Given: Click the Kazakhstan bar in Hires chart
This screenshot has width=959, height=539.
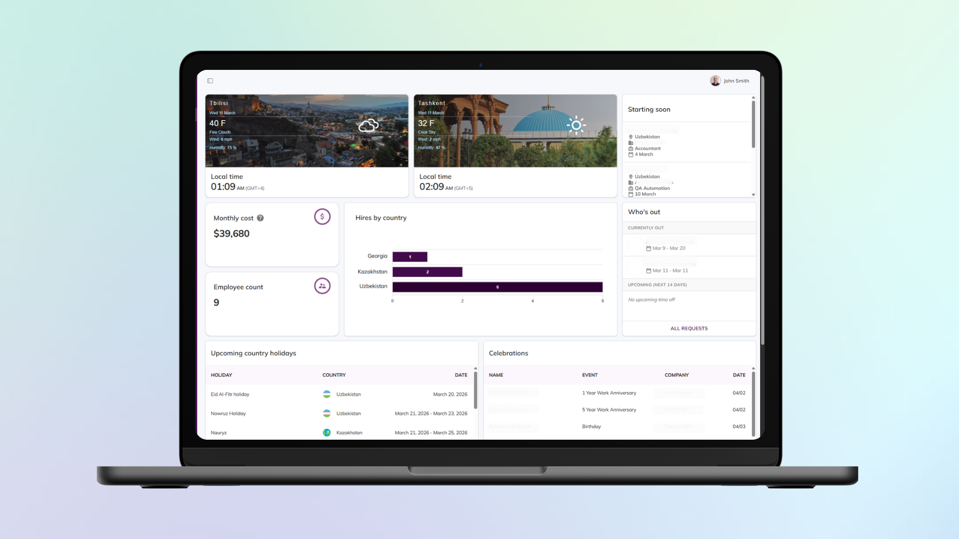Looking at the screenshot, I should (427, 272).
